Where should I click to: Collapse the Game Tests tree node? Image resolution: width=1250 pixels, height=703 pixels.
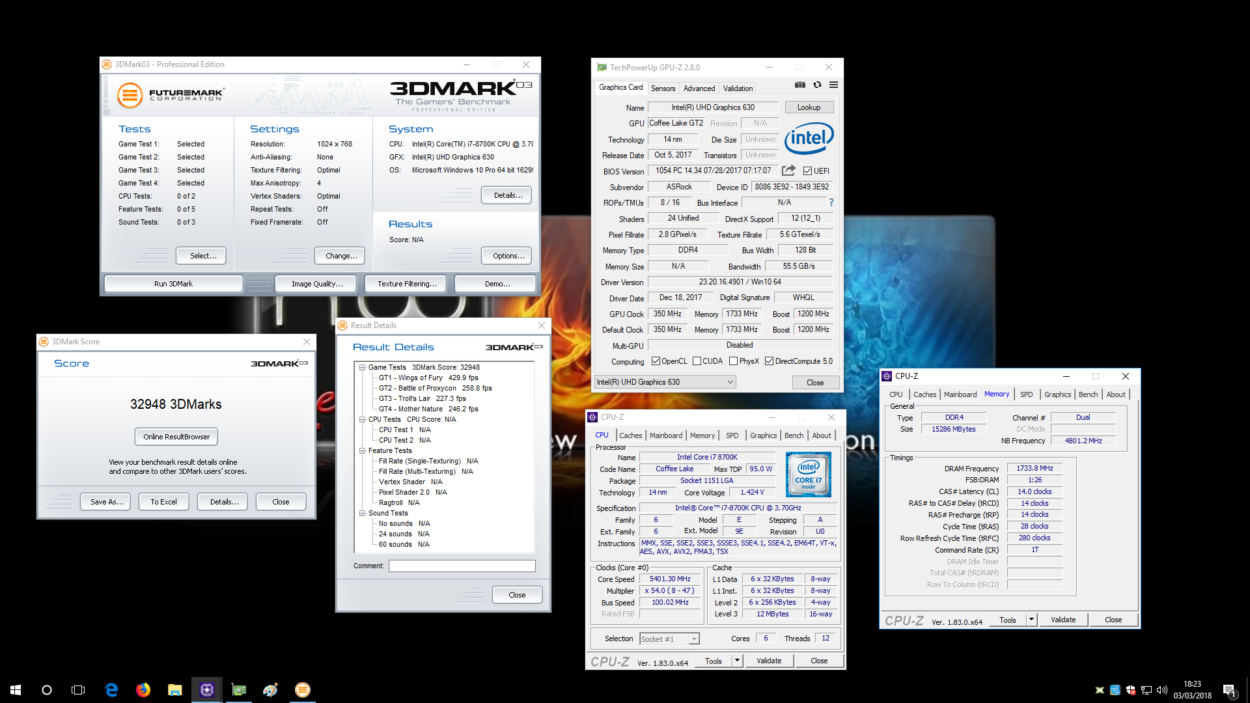click(362, 367)
